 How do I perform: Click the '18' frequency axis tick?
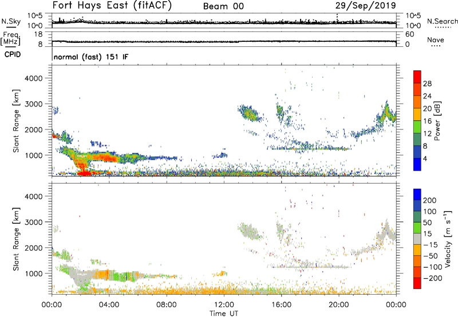(38, 34)
